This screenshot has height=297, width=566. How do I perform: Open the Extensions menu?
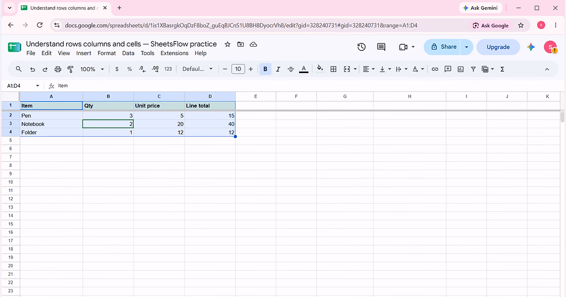click(175, 53)
